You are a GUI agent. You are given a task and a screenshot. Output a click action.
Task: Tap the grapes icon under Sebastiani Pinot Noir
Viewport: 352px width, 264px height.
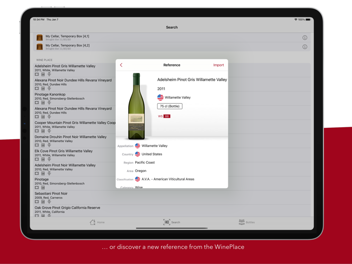[49, 202]
